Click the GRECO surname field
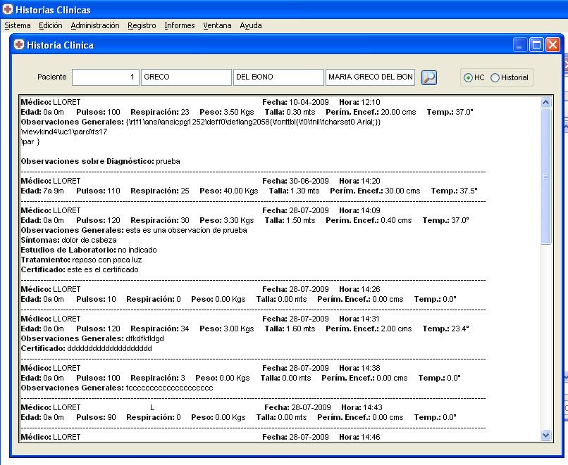Image resolution: width=568 pixels, height=465 pixels. click(x=186, y=77)
